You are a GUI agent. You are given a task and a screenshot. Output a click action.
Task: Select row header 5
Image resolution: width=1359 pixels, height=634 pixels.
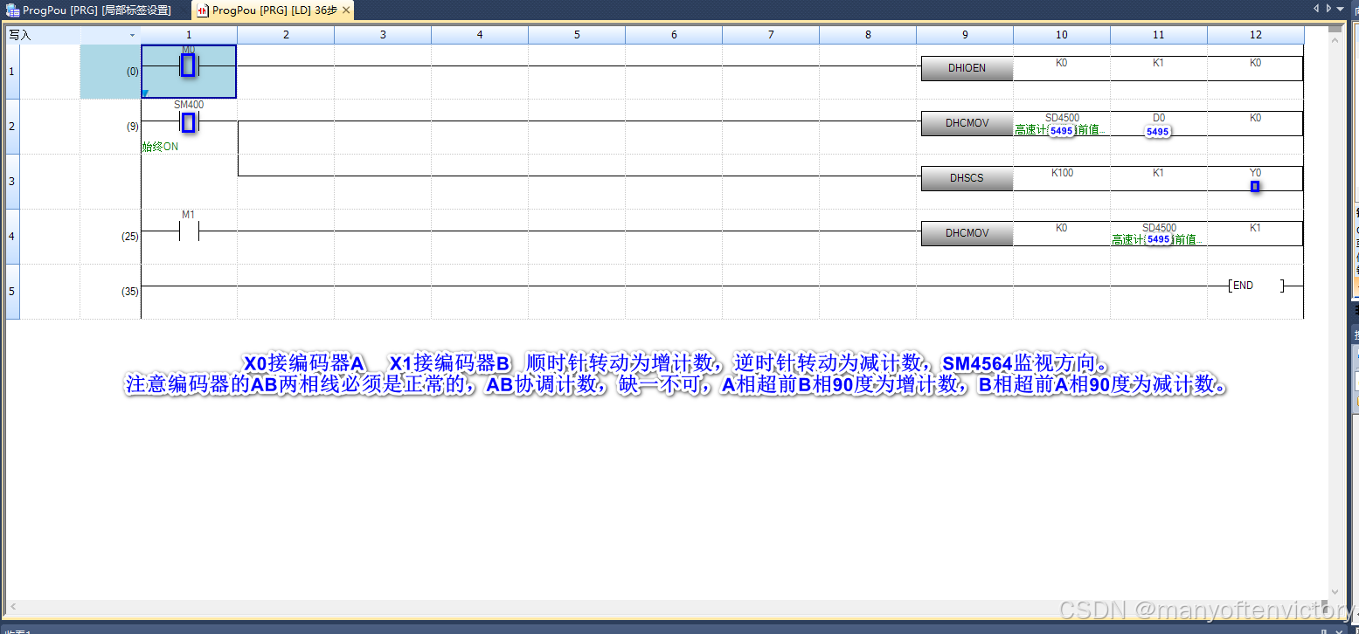[x=11, y=291]
